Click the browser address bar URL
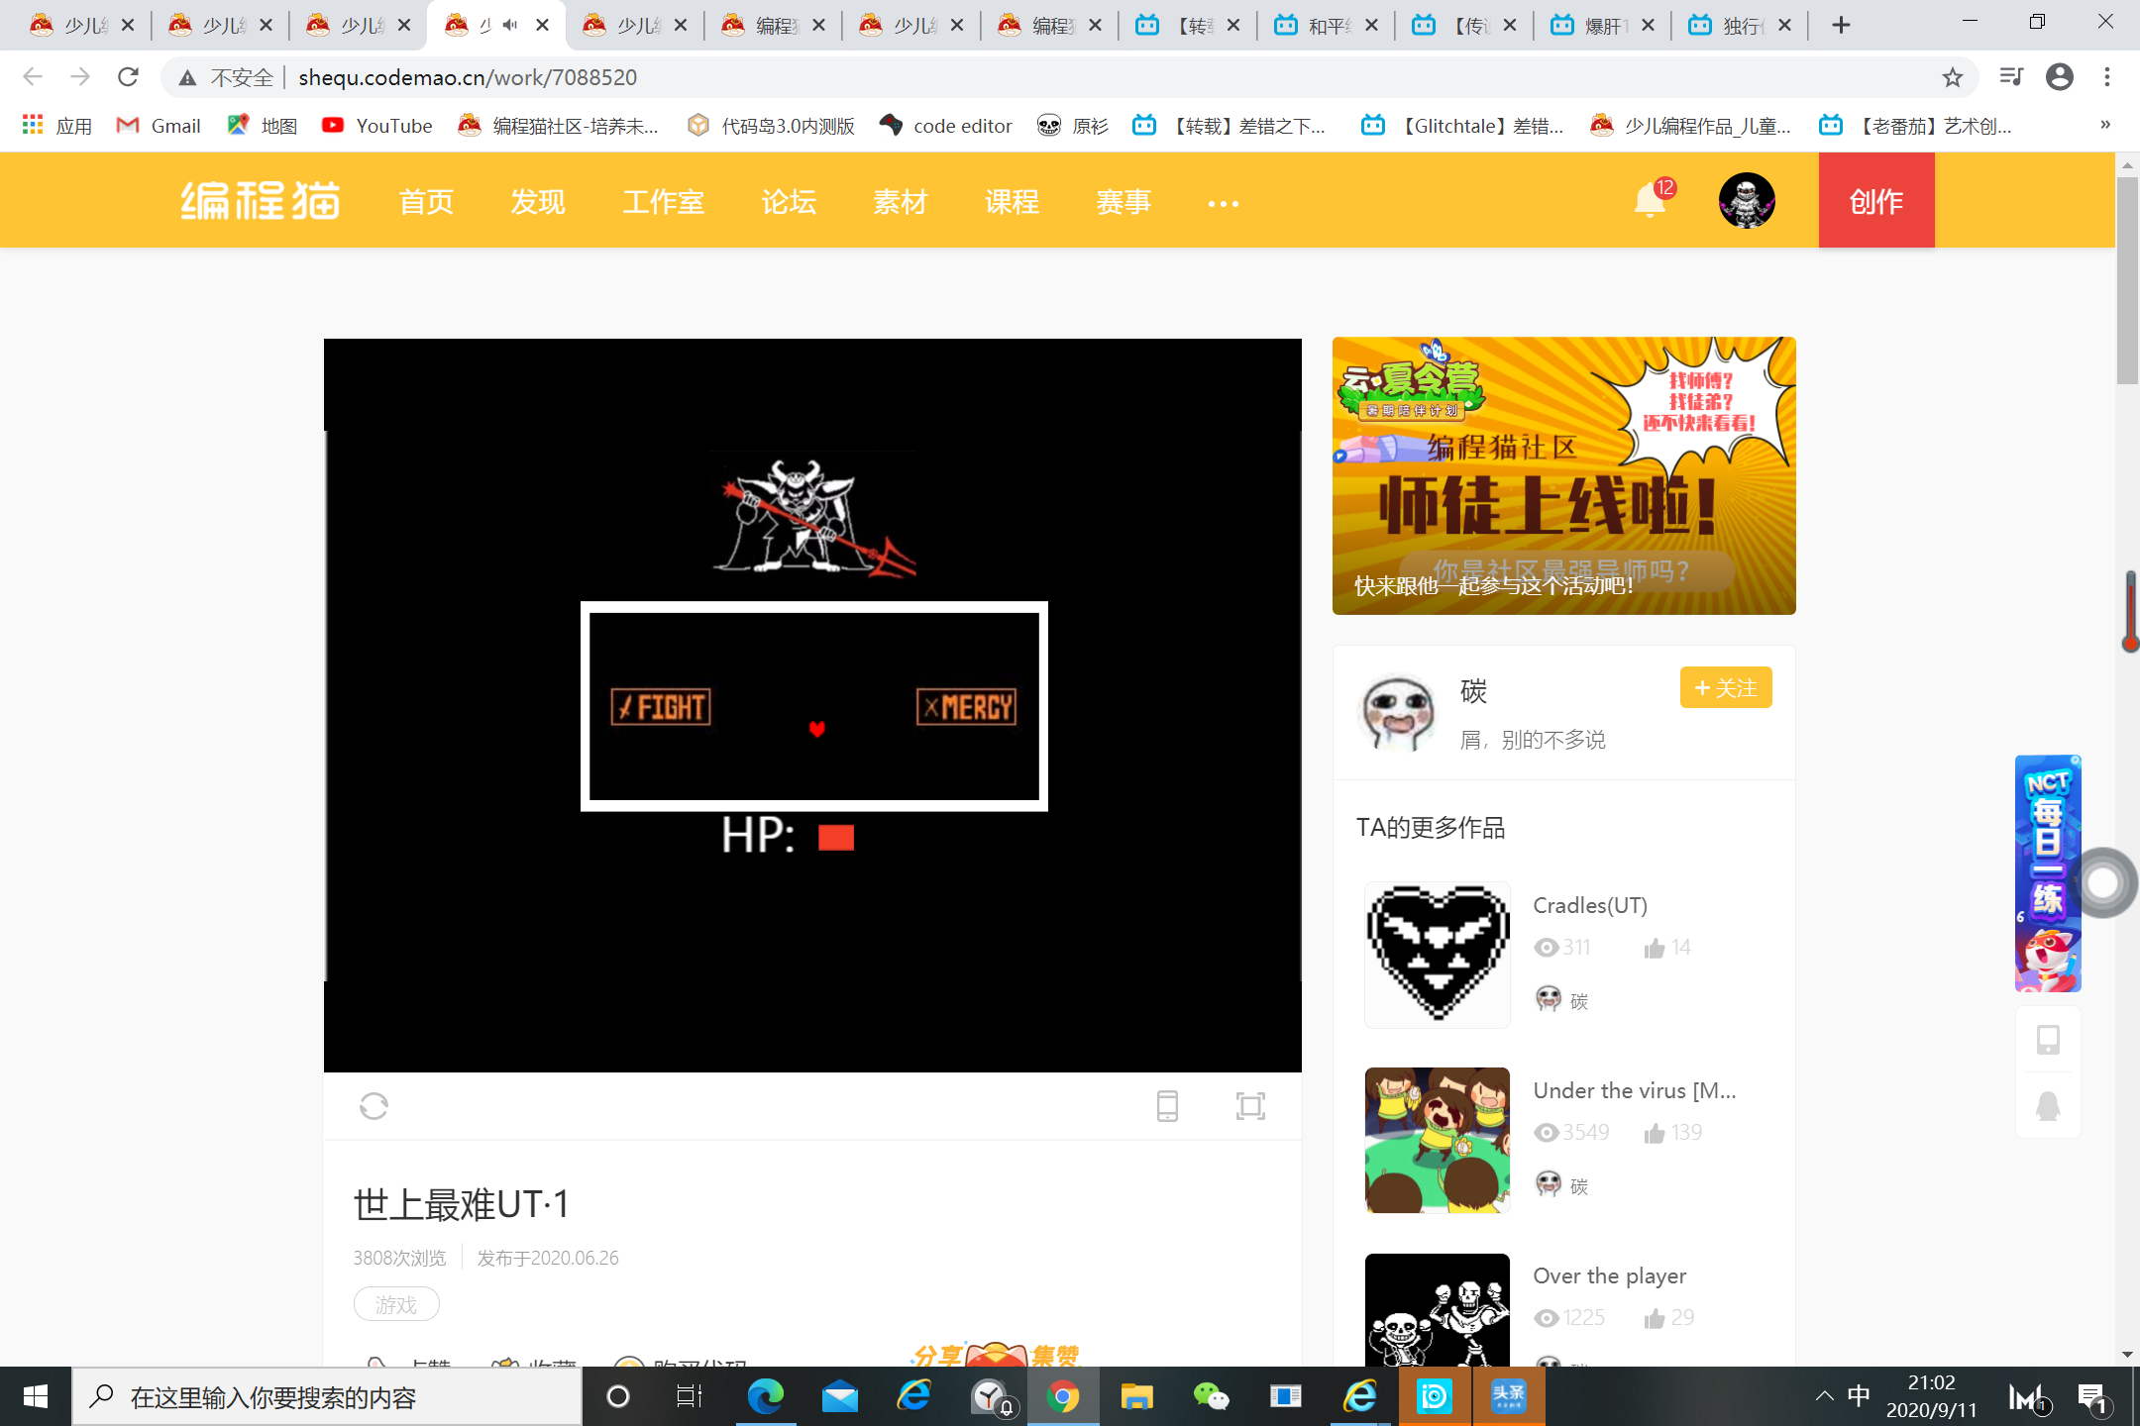Viewport: 2140px width, 1426px height. (x=468, y=77)
